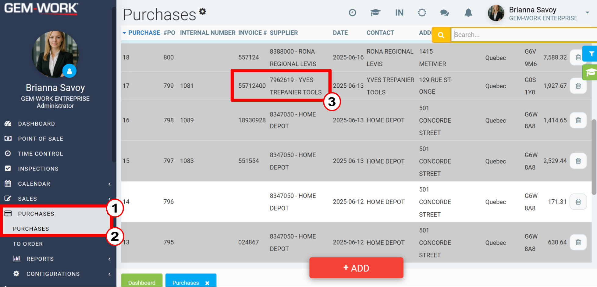This screenshot has width=597, height=287.
Task: Click the orange search magnifier icon
Action: click(441, 35)
